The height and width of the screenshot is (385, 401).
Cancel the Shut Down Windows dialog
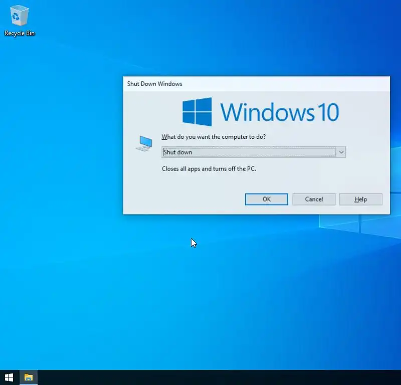click(314, 200)
